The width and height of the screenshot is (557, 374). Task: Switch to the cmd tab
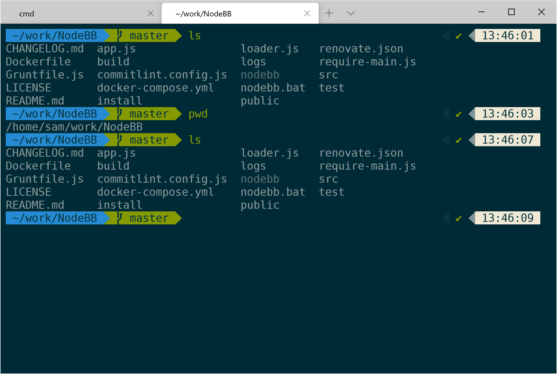pyautogui.click(x=27, y=14)
